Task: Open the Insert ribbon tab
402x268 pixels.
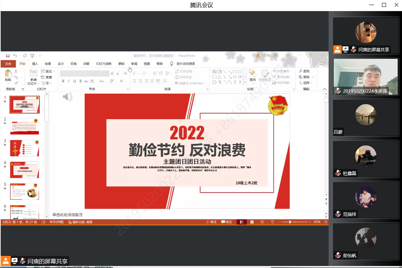Action: coord(35,64)
